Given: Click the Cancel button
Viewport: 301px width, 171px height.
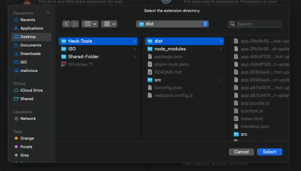Looking at the screenshot, I should [x=241, y=152].
